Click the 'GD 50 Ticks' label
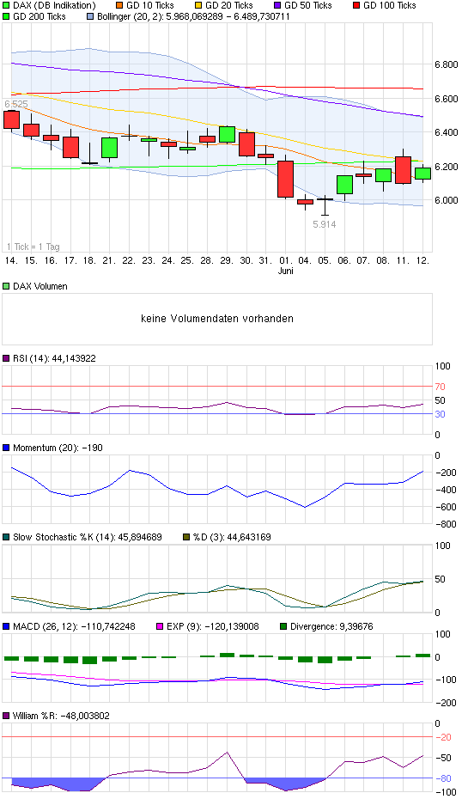This screenshot has width=468, height=799. click(308, 6)
